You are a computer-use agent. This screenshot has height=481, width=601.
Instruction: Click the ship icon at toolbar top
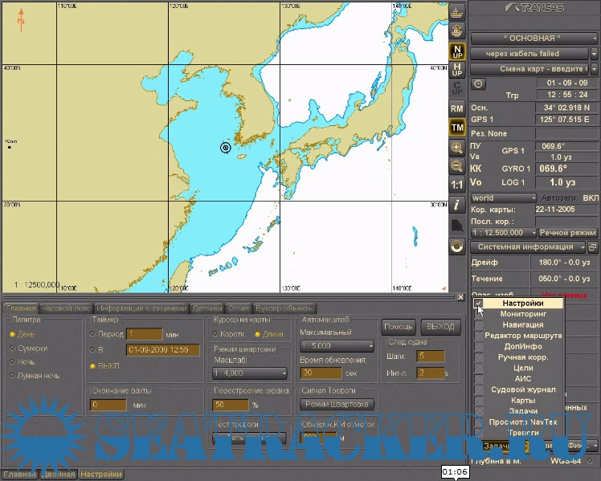tap(457, 13)
